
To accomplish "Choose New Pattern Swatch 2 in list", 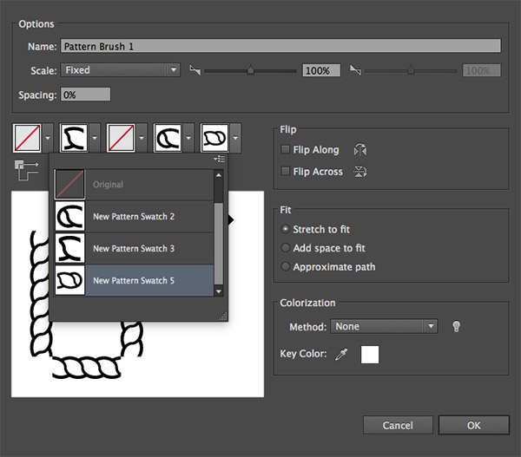I will click(134, 217).
